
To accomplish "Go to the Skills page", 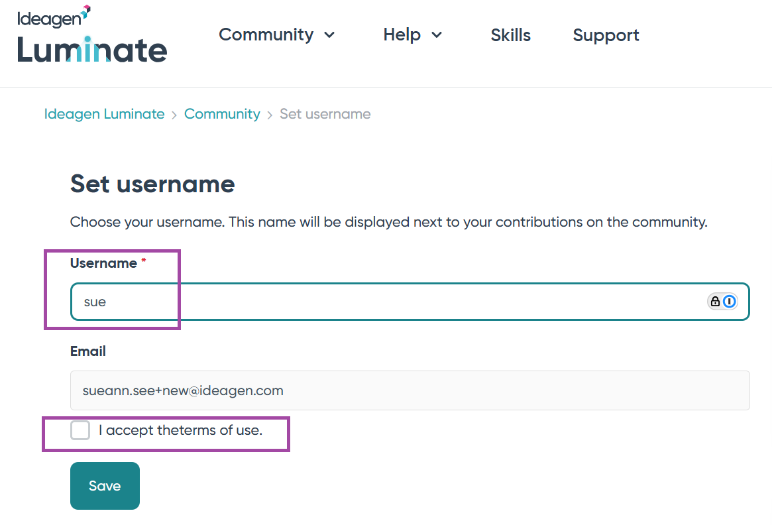I will point(510,35).
